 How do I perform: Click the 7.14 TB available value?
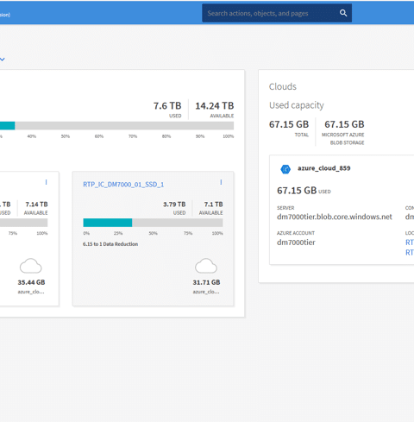tap(36, 205)
